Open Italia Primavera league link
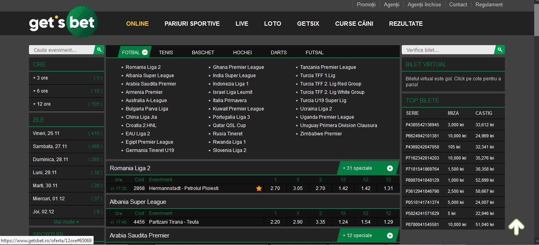The width and height of the screenshot is (539, 245). click(x=230, y=101)
